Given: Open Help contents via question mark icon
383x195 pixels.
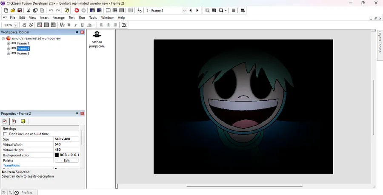Looking at the screenshot, I should point(67,11).
